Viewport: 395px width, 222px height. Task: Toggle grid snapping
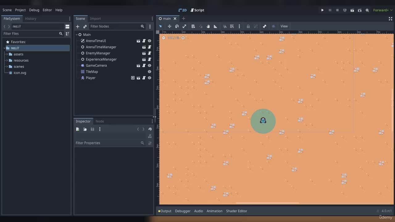click(232, 26)
